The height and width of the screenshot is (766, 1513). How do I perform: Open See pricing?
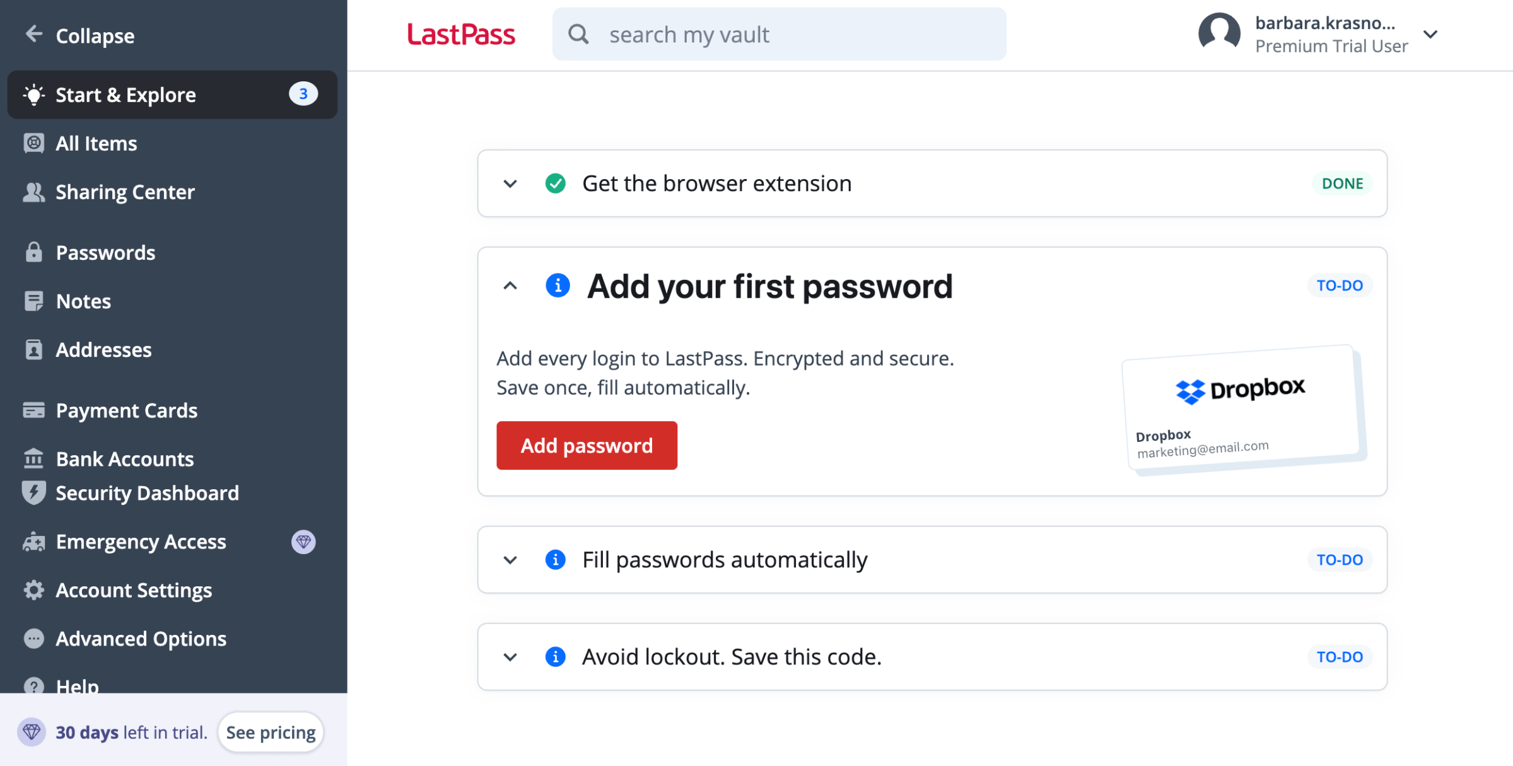click(x=271, y=732)
